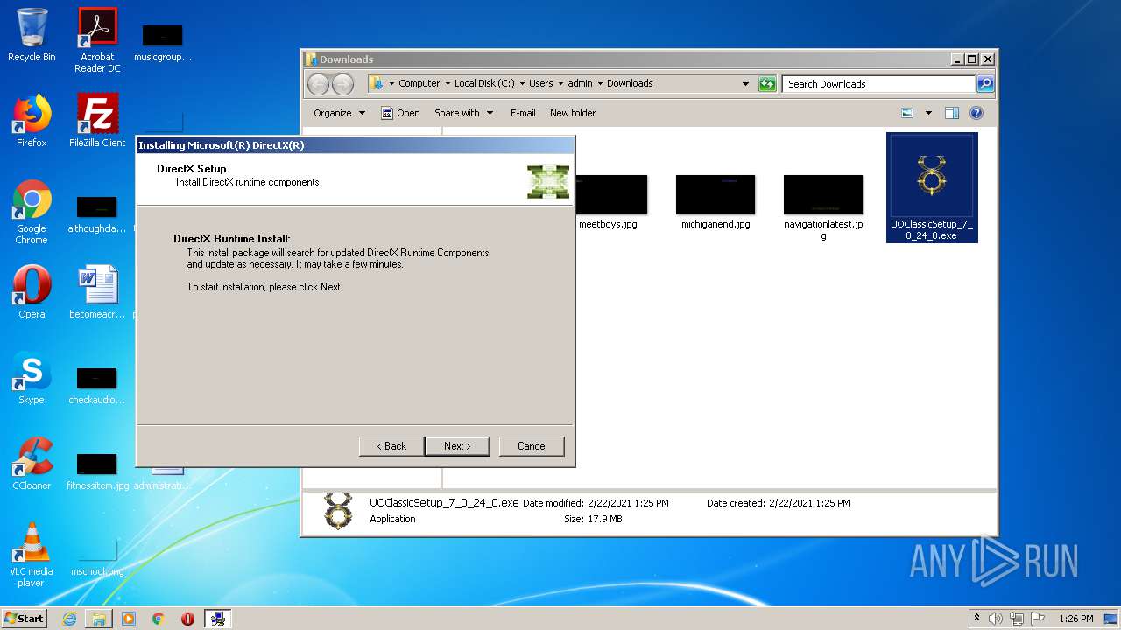The width and height of the screenshot is (1121, 630).
Task: Click Computer in the address breadcrumb
Action: (419, 83)
